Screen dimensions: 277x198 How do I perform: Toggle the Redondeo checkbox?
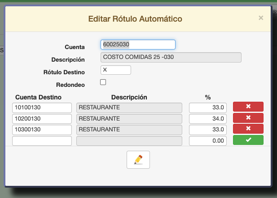pos(103,82)
